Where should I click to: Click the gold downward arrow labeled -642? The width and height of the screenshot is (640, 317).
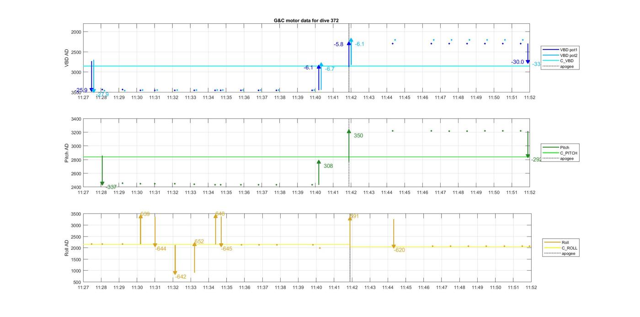[x=175, y=260]
